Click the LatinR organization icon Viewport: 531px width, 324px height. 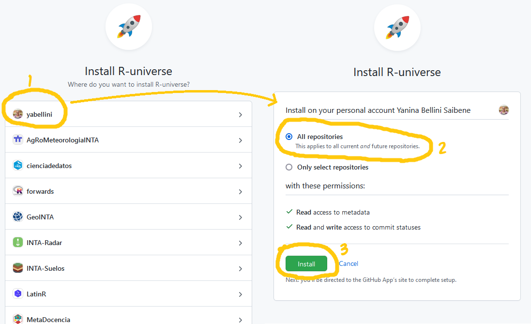coord(18,293)
